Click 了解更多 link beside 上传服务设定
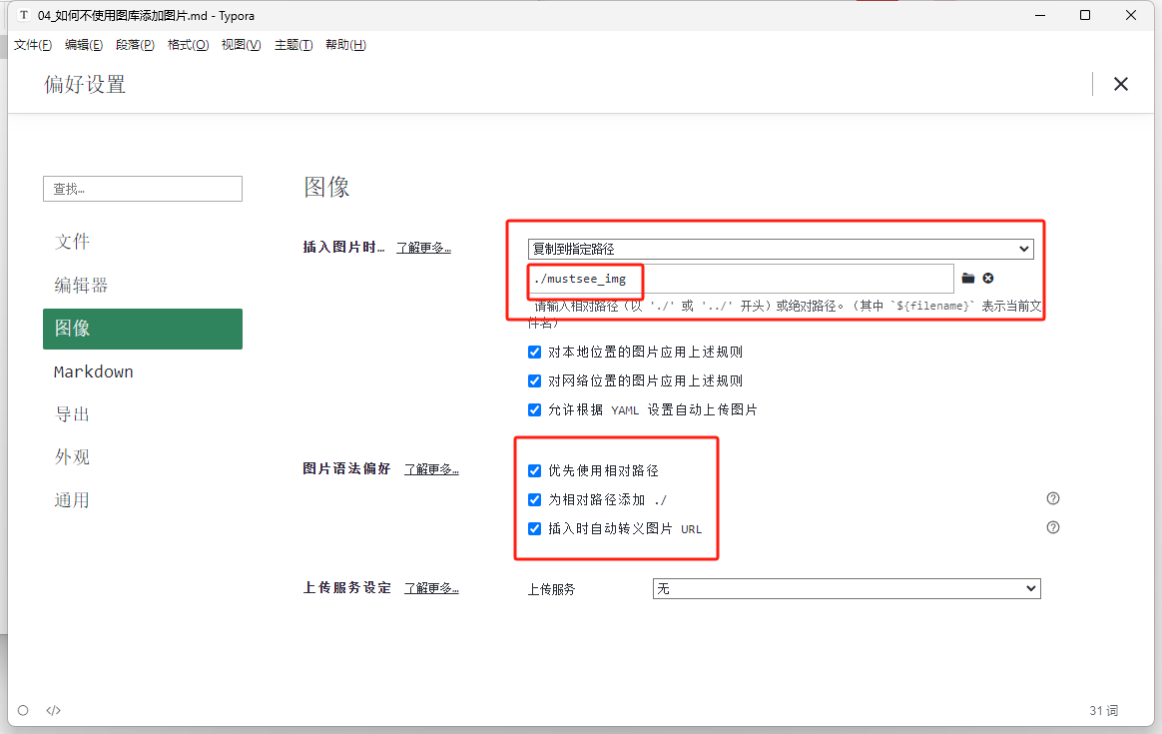Image resolution: width=1162 pixels, height=734 pixels. pos(431,588)
